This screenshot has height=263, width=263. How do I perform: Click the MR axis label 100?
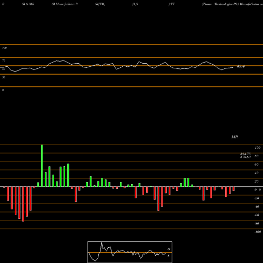pyautogui.click(x=257, y=148)
